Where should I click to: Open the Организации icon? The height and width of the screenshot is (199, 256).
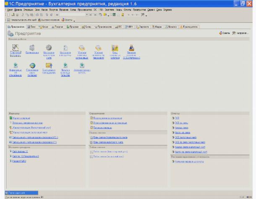coord(32,48)
